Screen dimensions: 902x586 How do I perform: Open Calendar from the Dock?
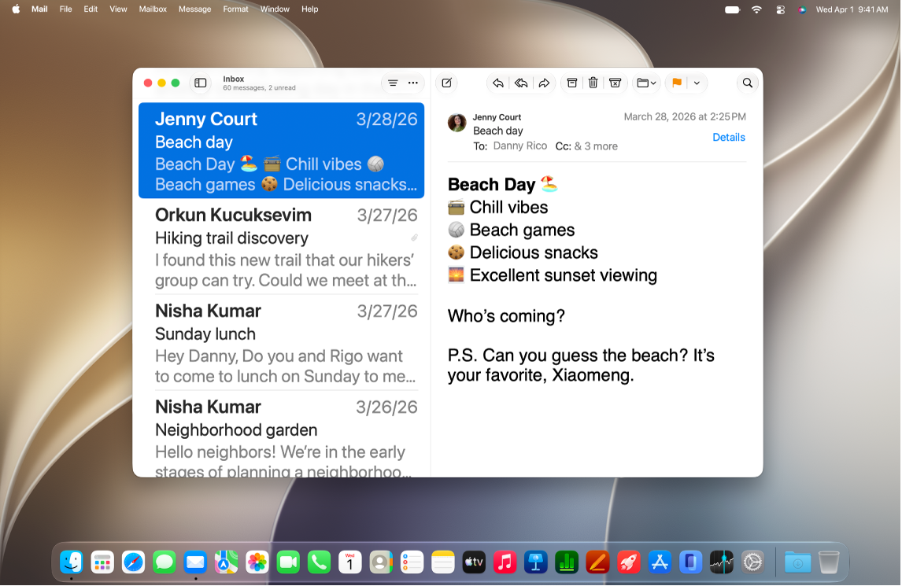pyautogui.click(x=349, y=562)
